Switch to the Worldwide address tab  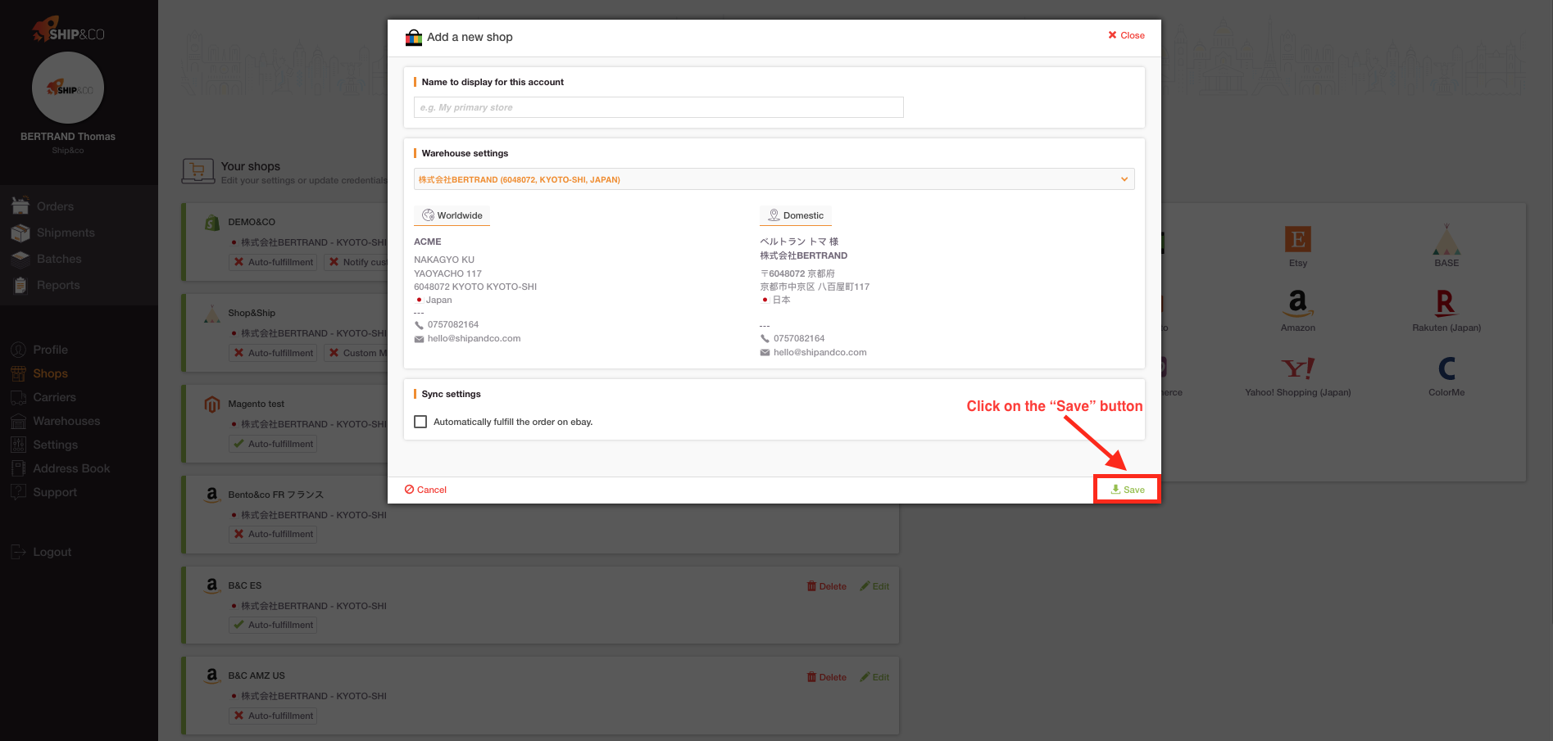tap(452, 215)
